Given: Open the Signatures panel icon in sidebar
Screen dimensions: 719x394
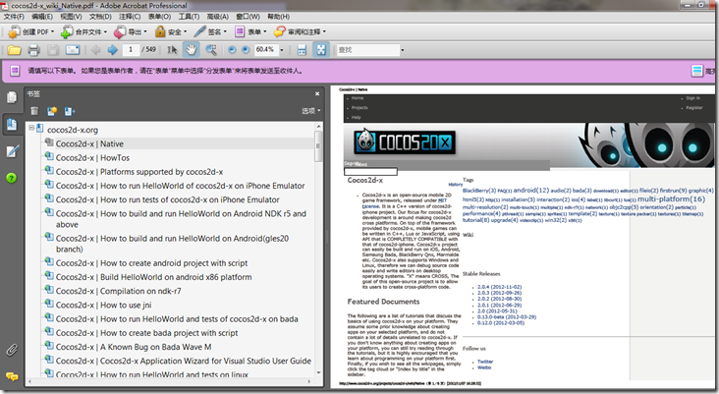Looking at the screenshot, I should (12, 151).
